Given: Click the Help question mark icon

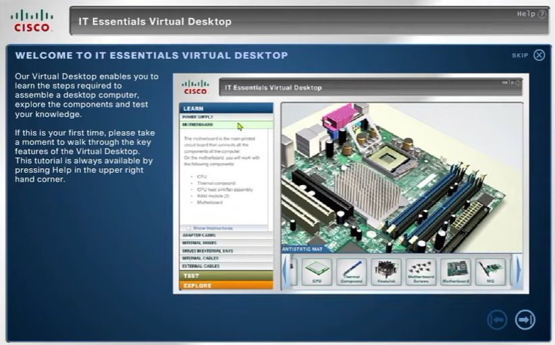Looking at the screenshot, I should [542, 14].
